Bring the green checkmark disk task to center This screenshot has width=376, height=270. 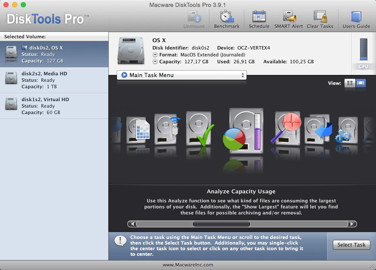pos(199,129)
